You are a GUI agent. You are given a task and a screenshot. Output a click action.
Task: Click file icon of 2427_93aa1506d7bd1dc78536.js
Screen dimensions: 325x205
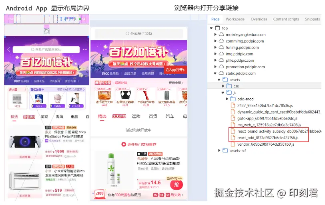[233, 105]
